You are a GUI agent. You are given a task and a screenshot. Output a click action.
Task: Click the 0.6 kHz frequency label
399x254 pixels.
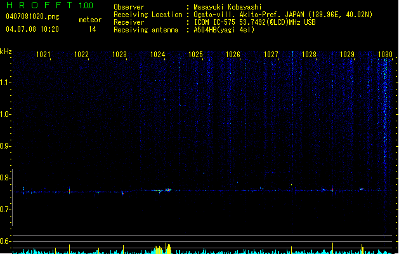click(x=5, y=241)
